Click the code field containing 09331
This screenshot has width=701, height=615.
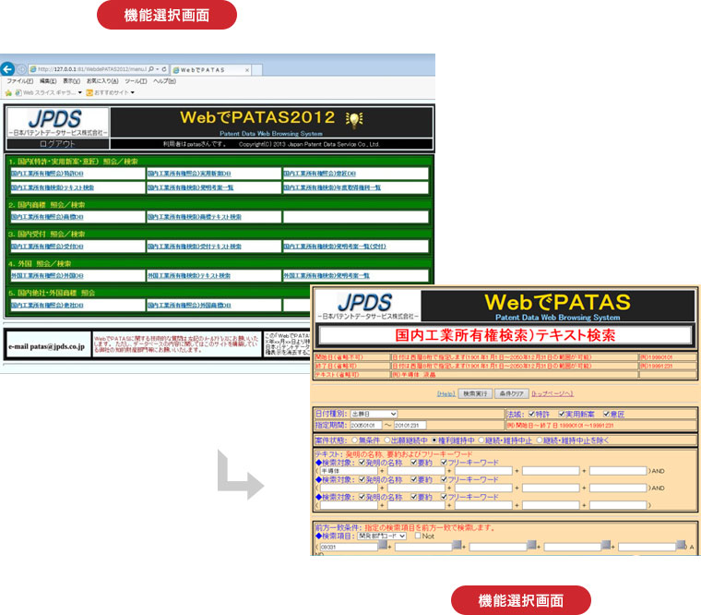[x=350, y=547]
